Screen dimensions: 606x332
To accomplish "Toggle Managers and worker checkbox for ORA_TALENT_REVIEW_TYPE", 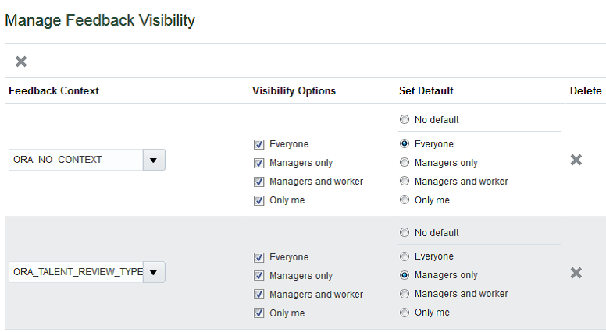I will 258,295.
